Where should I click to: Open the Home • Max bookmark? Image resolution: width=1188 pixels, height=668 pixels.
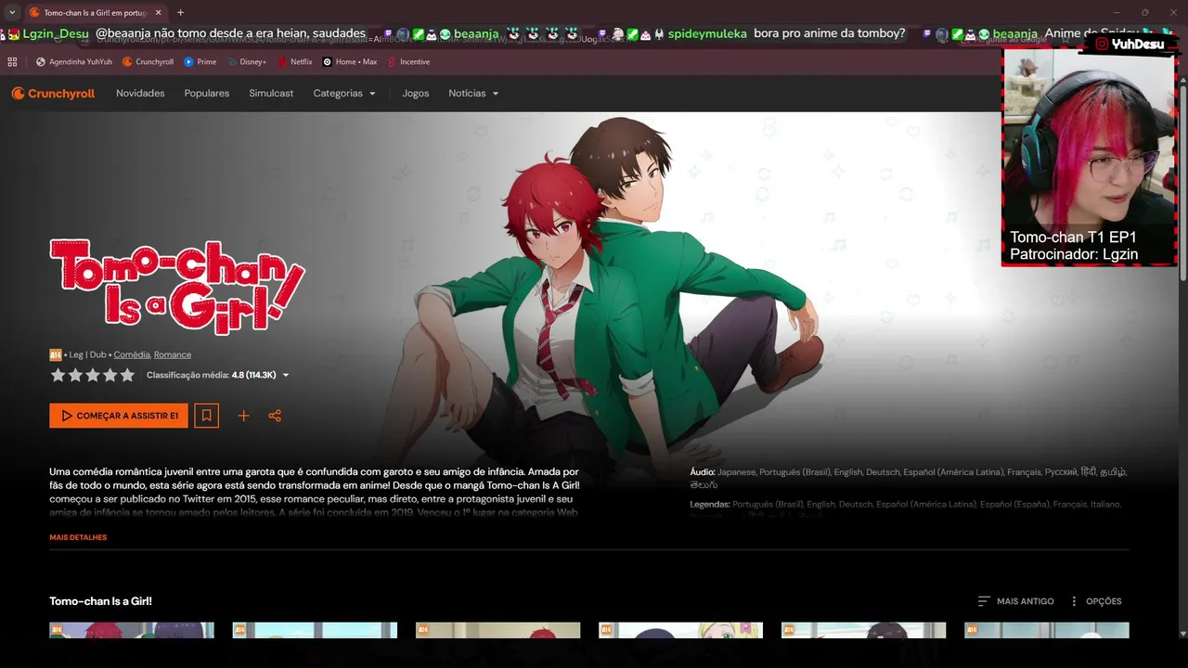350,62
